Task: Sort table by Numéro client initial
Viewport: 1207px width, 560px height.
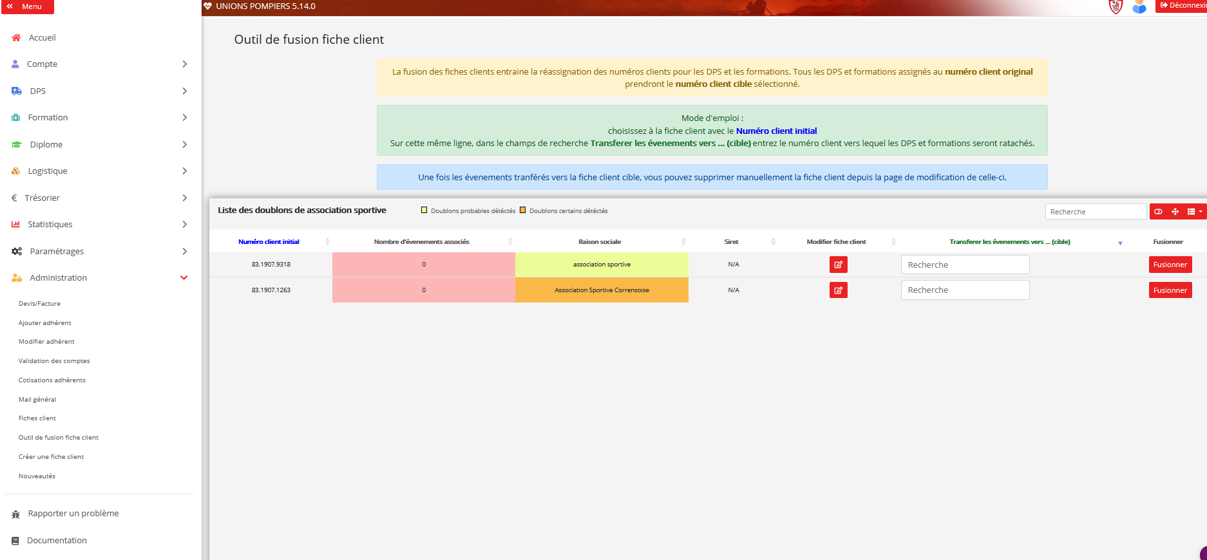Action: coord(269,242)
